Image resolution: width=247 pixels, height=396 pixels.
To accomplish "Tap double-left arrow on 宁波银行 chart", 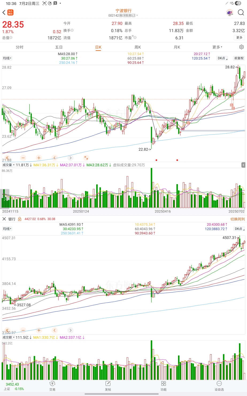I will click(x=7, y=158).
